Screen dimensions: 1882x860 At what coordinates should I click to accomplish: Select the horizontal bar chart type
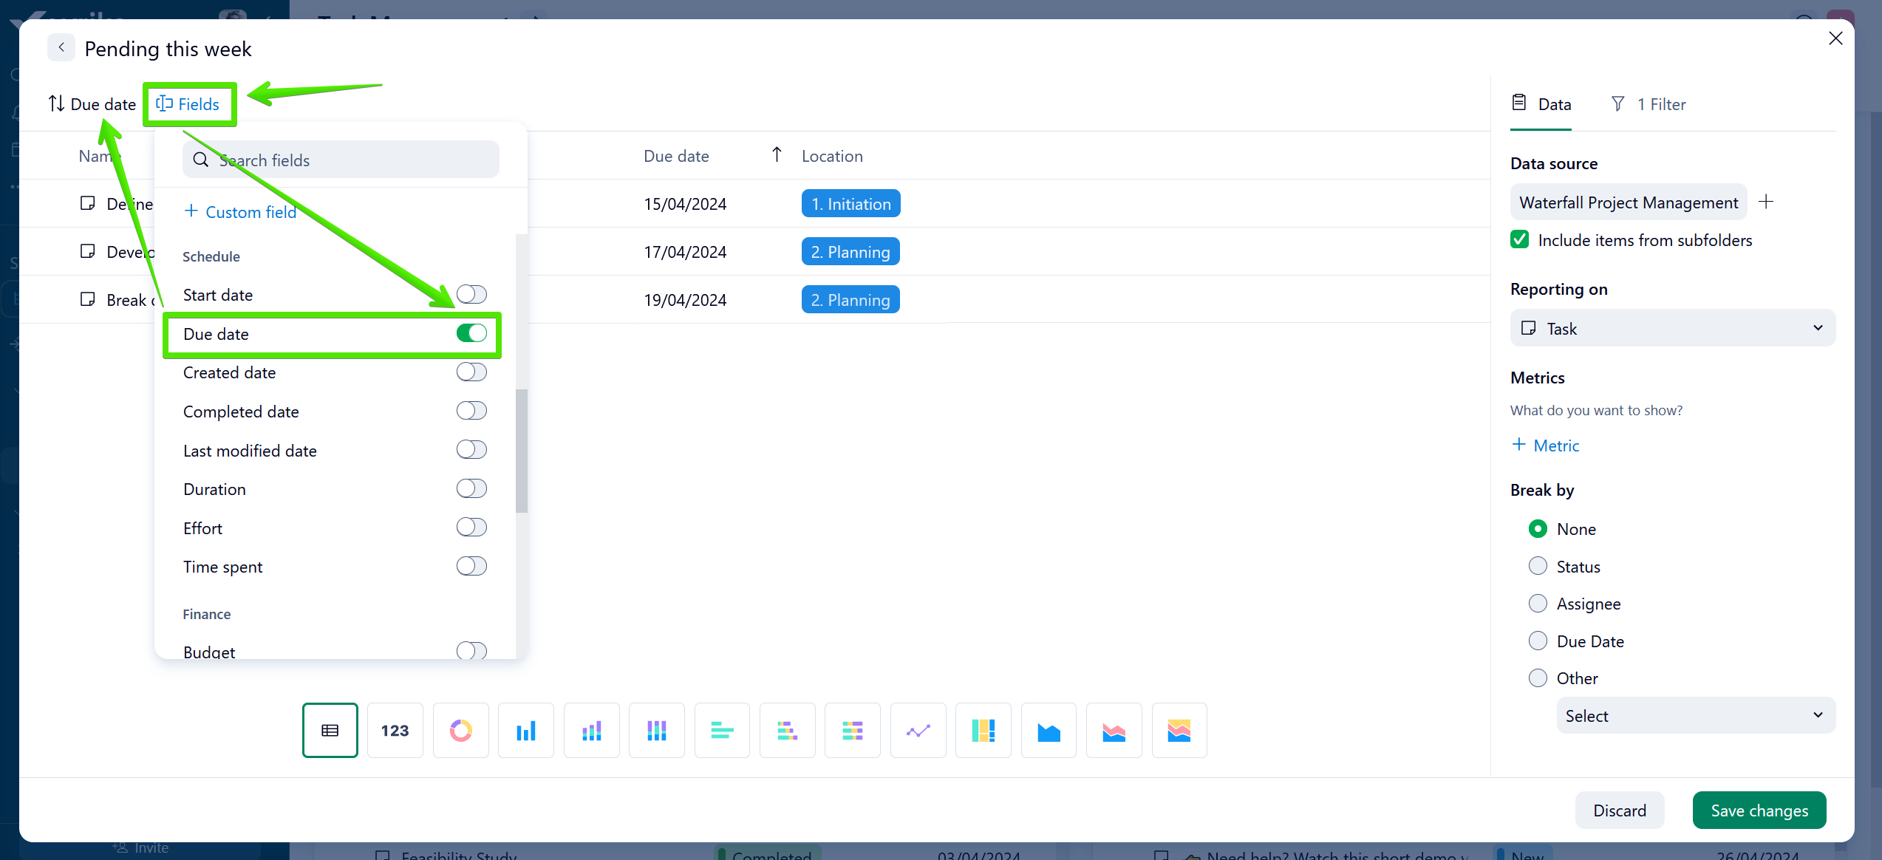pos(722,730)
